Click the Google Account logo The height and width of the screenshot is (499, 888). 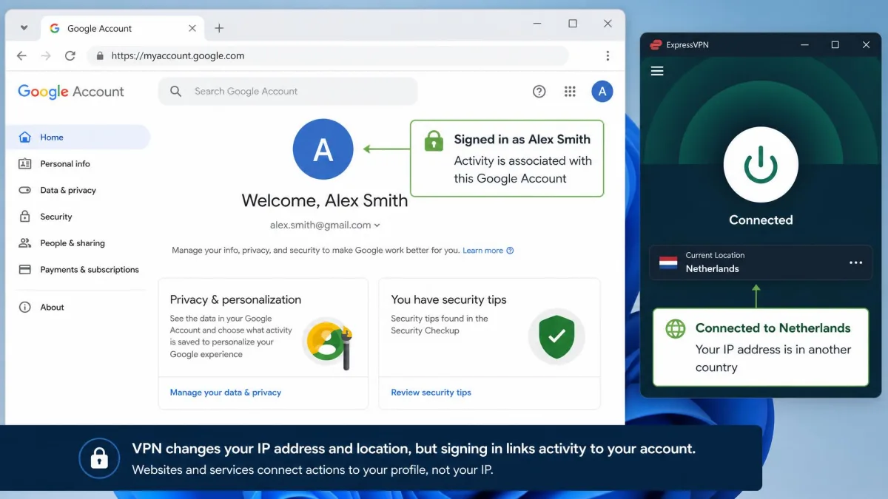[71, 92]
